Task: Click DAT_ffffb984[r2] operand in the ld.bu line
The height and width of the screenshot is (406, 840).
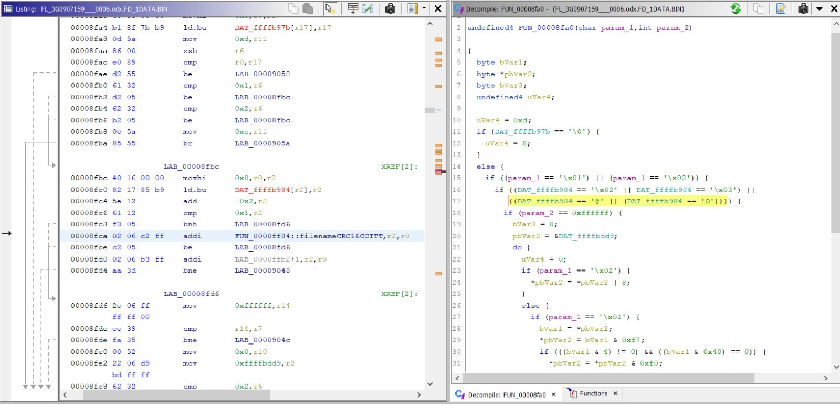Action: [271, 190]
